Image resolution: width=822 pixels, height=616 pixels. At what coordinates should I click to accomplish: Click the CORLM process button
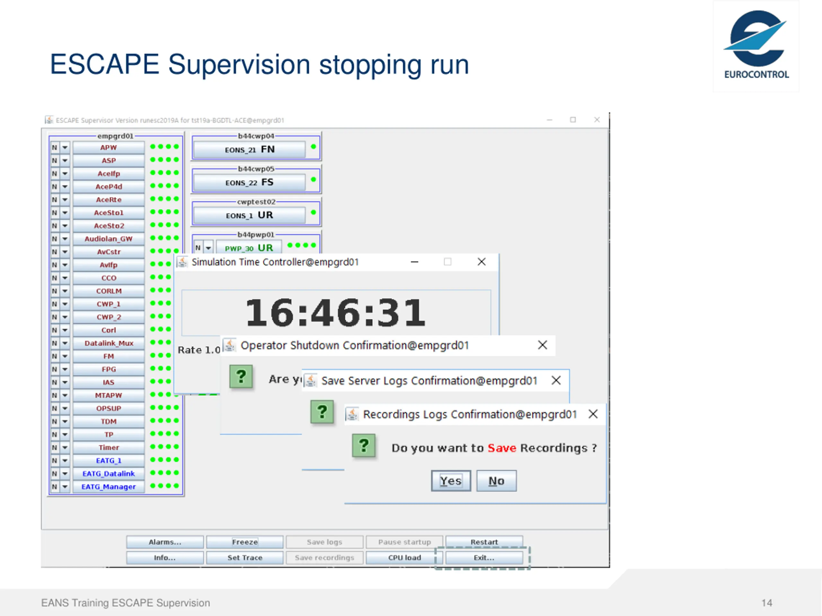[x=109, y=291]
